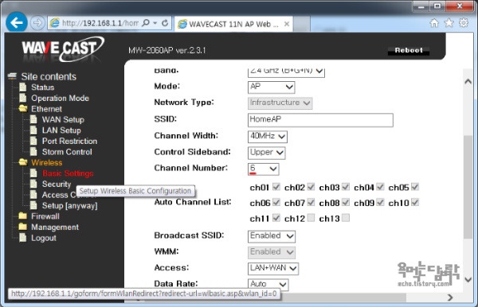Click the Logout page icon
This screenshot has width=478, height=307.
(x=23, y=238)
